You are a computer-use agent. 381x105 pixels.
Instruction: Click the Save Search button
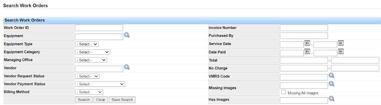coord(122,100)
